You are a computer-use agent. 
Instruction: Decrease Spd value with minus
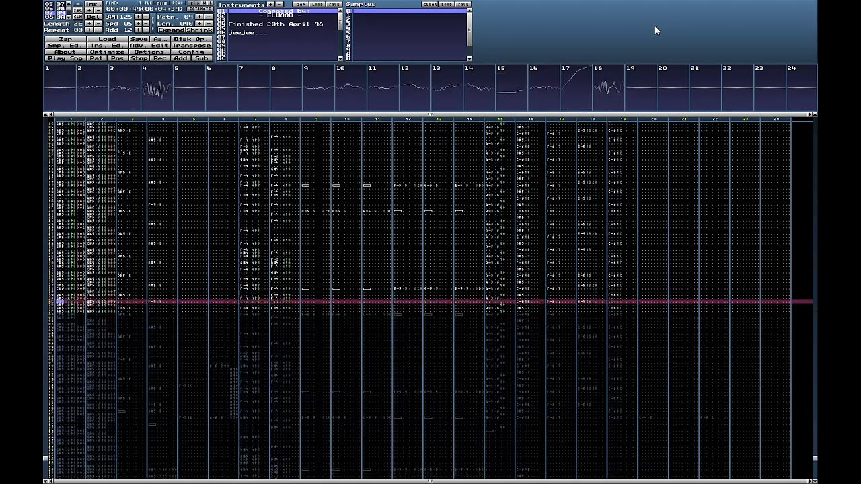coord(146,24)
